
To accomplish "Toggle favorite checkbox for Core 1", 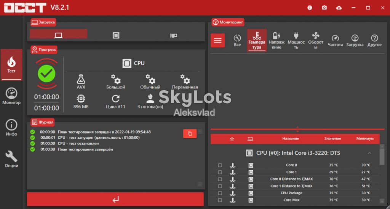I will click(220, 172).
